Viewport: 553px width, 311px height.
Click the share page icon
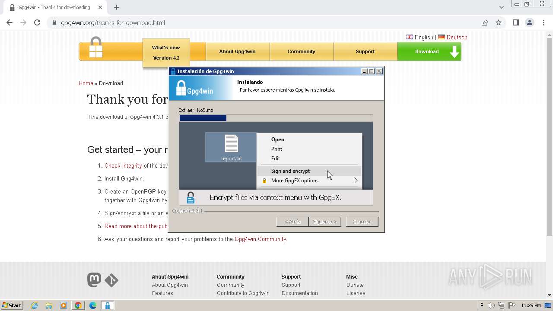click(485, 23)
